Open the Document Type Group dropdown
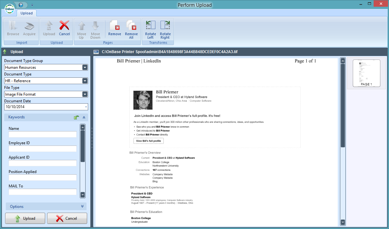389x229 pixels. [85, 67]
